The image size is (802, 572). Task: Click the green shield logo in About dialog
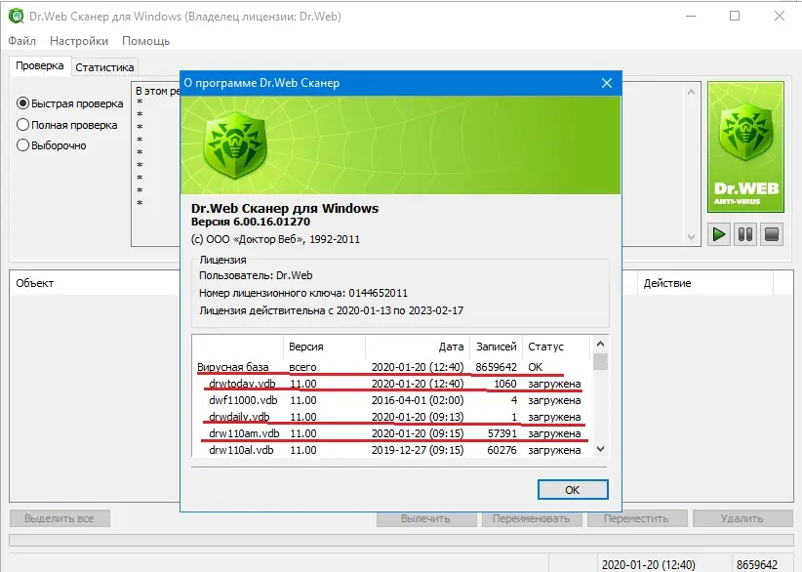tap(235, 144)
